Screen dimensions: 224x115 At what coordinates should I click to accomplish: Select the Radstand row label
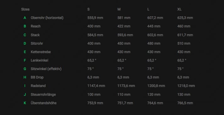tap(38, 86)
